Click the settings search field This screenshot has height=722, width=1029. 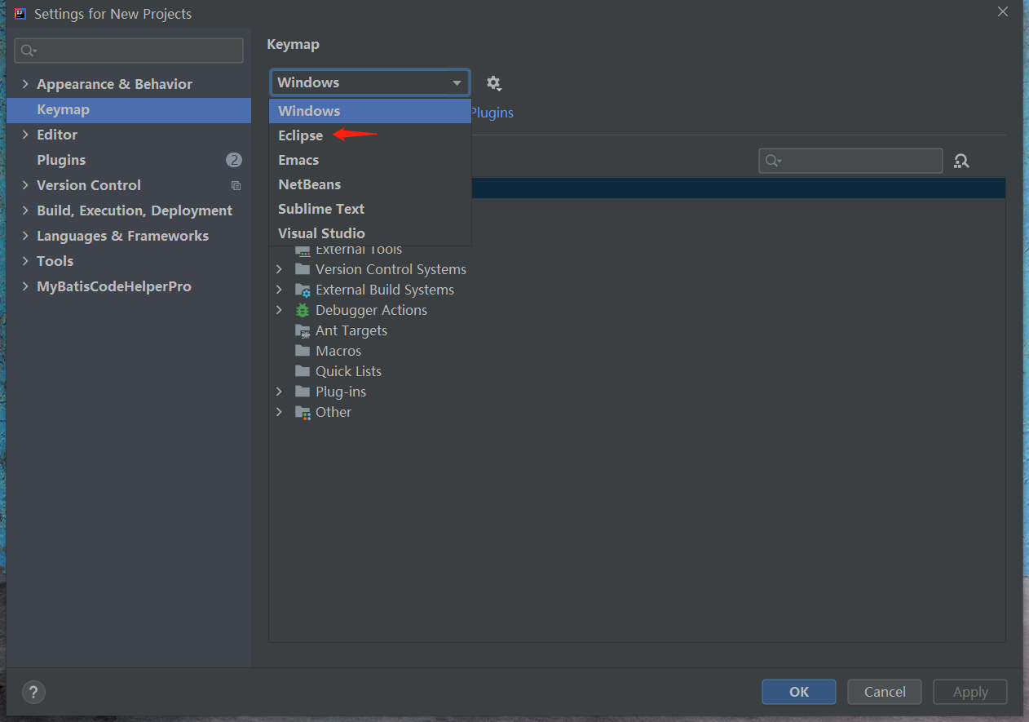click(129, 51)
